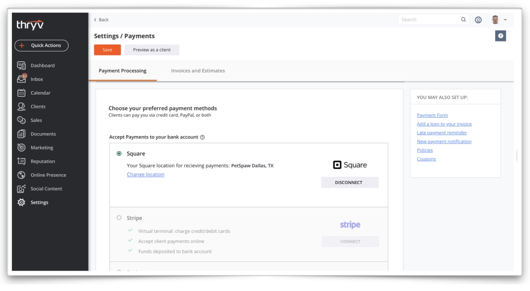Open the account circle icon by search
The image size is (530, 291).
[x=478, y=20]
